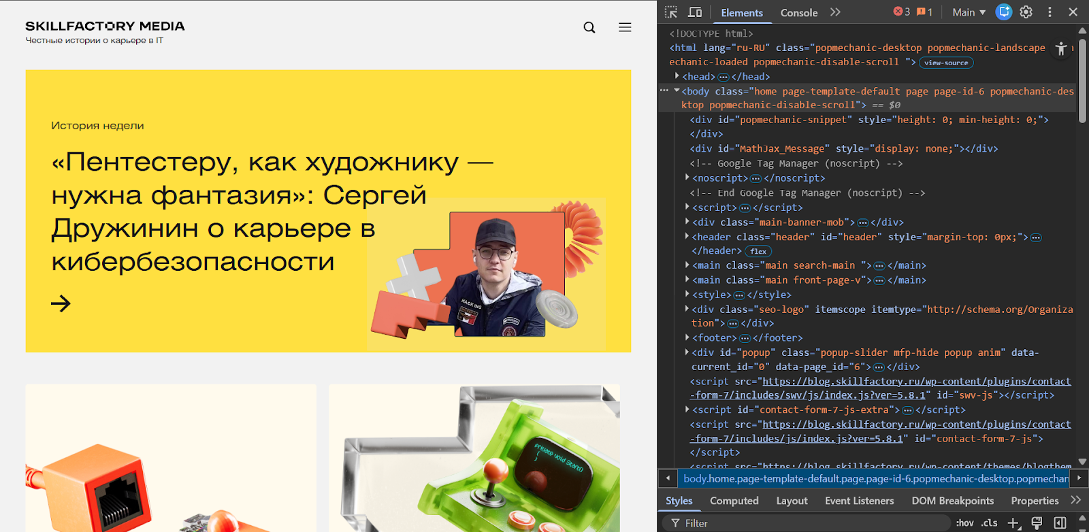Open the Main context dropdown

click(969, 12)
